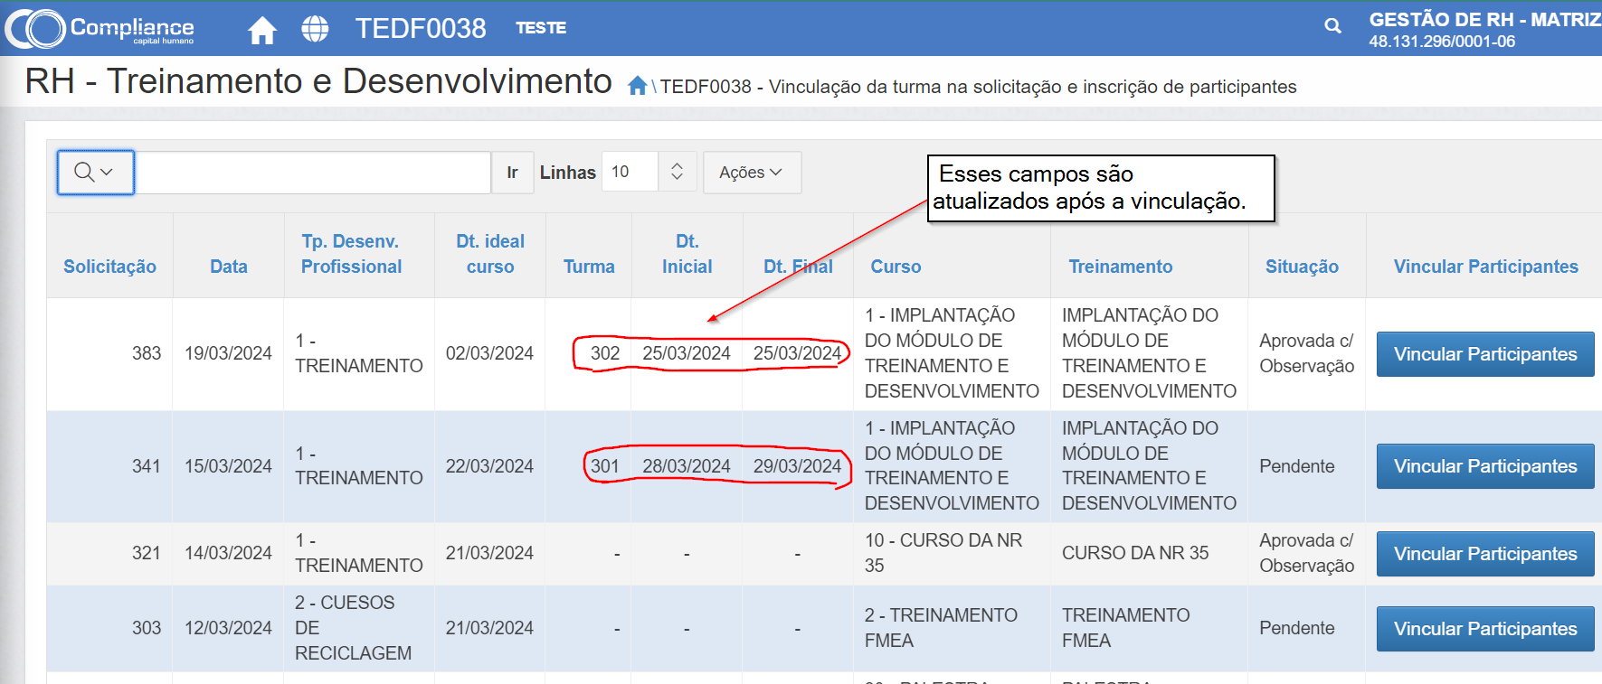Click the 28/03/2024 initial date cell
This screenshot has height=684, width=1602.
(x=687, y=466)
